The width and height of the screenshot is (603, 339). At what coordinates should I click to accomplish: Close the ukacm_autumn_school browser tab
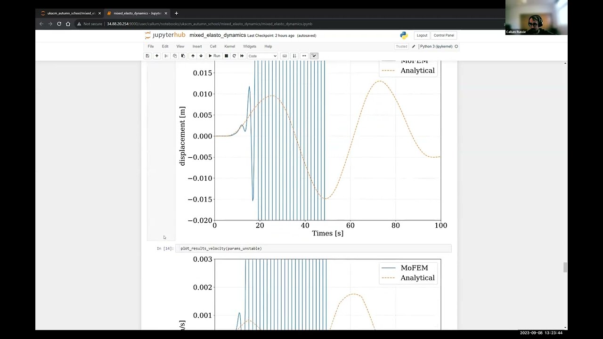coord(99,13)
